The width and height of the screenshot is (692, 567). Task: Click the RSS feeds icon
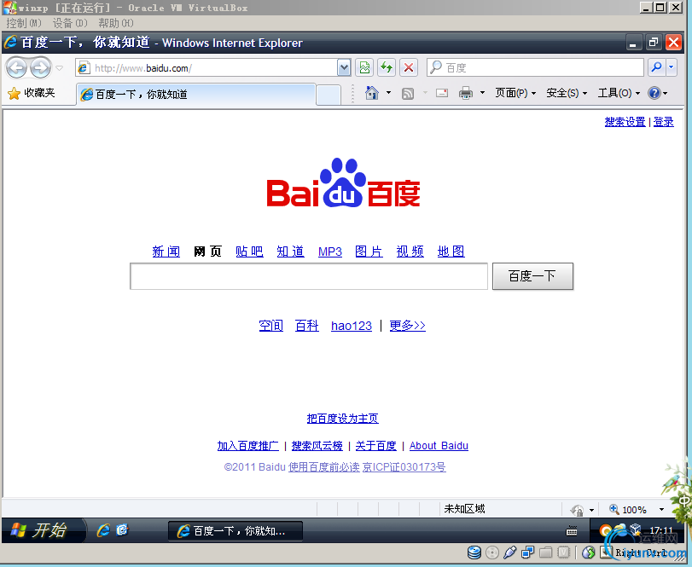(408, 93)
